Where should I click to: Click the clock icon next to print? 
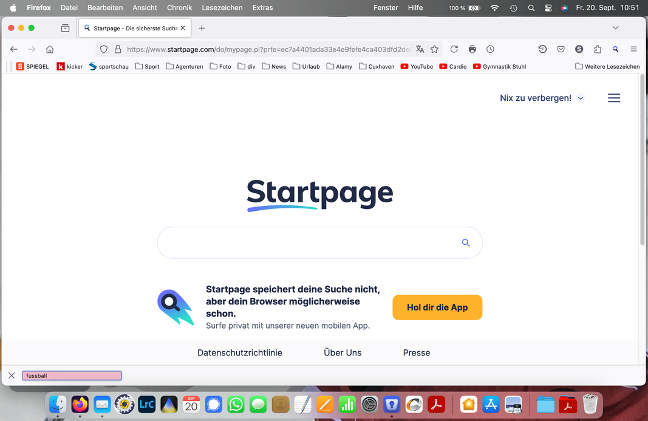[x=490, y=49]
